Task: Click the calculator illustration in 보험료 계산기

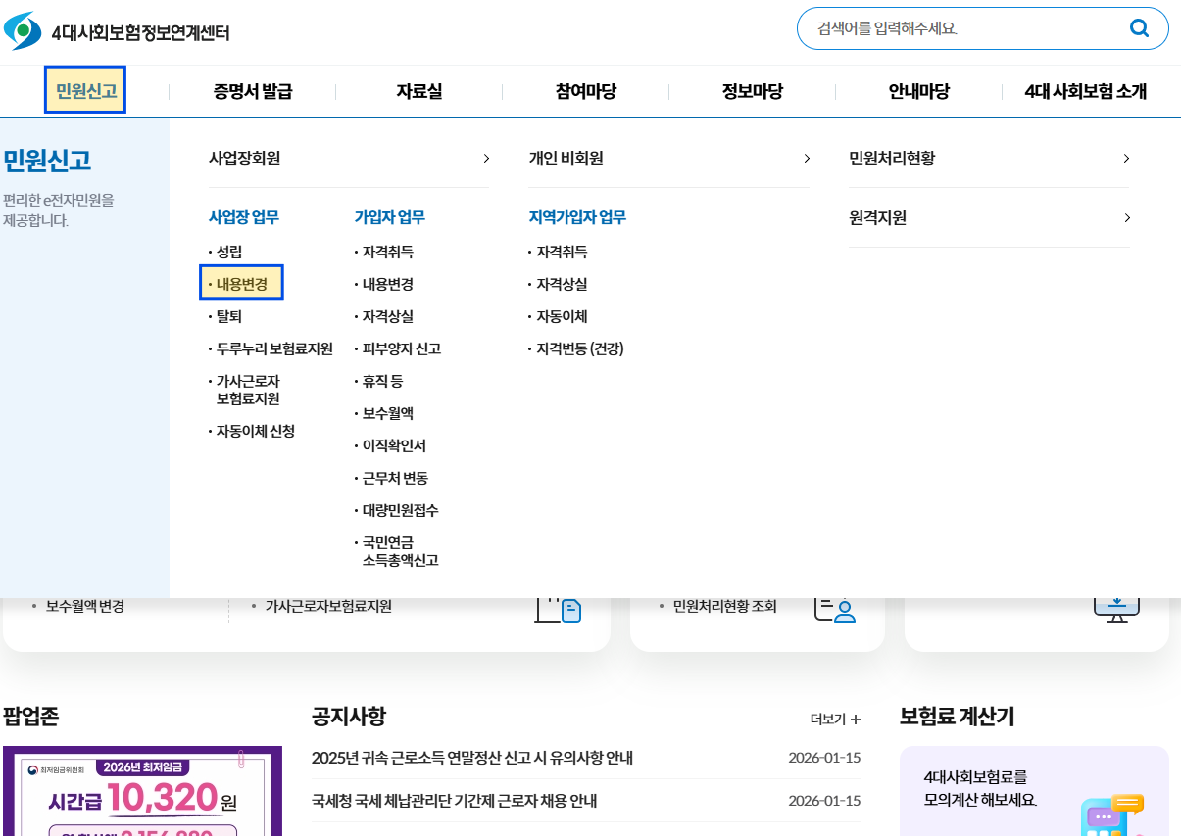Action: tap(1112, 813)
